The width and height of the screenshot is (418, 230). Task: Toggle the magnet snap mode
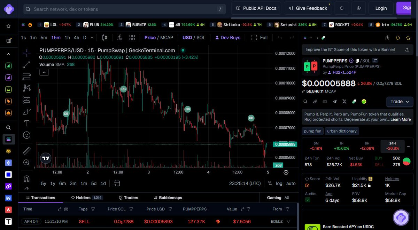pyautogui.click(x=26, y=178)
